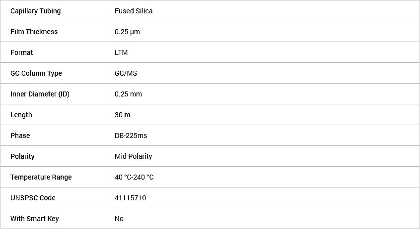
Task: Select the Length row label
Action: pyautogui.click(x=21, y=115)
